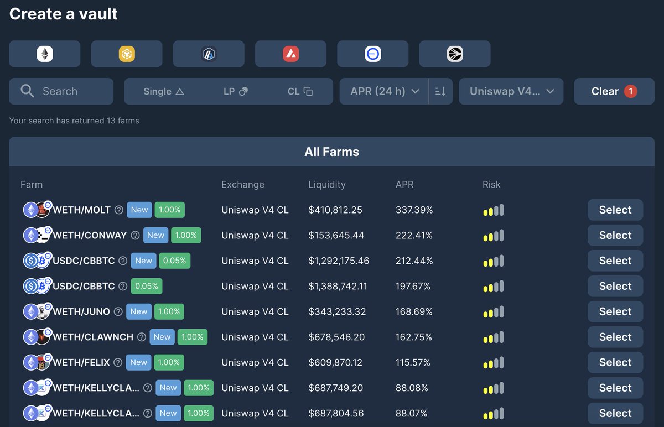Select the WETH/JUNO farm
664x427 pixels.
[615, 311]
